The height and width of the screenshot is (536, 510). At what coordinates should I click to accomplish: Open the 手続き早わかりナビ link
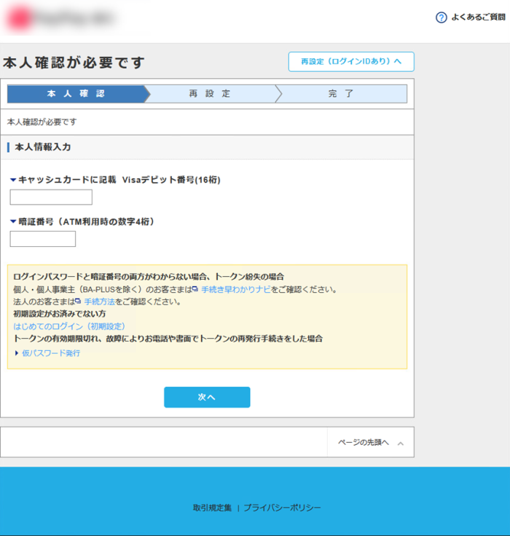pyautogui.click(x=235, y=289)
